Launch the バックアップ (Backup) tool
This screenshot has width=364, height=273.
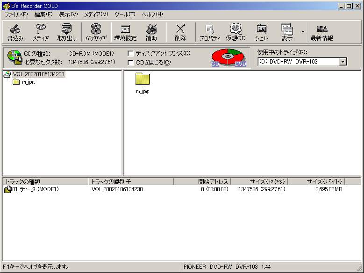coord(96,32)
